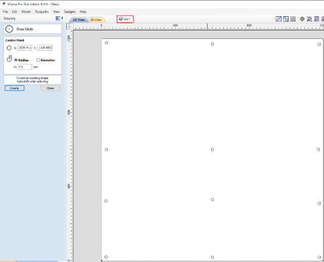Click the 'Drawing' panel title
This screenshot has height=262, width=324.
coord(9,18)
